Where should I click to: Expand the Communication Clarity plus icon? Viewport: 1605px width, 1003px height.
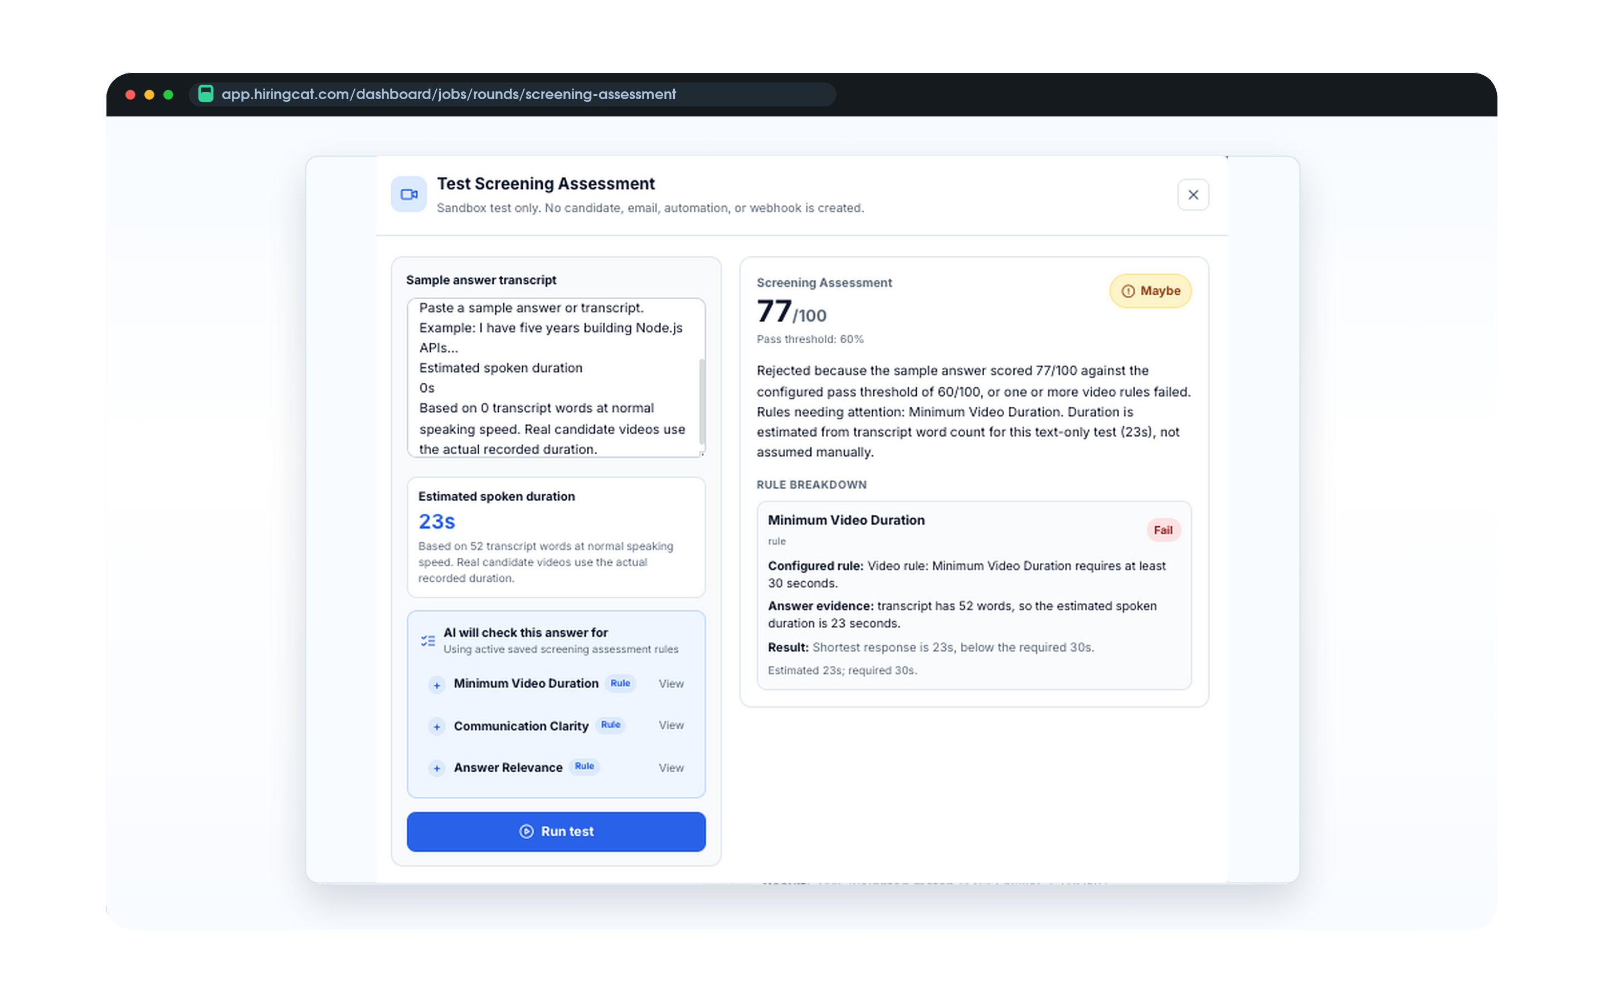(436, 727)
